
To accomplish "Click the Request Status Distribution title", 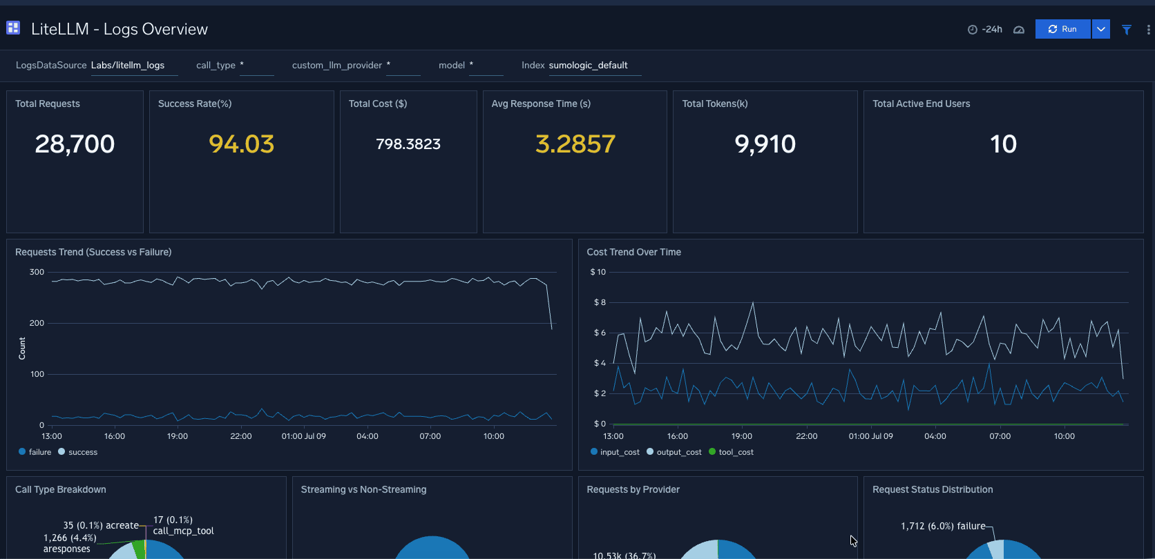I will point(933,489).
